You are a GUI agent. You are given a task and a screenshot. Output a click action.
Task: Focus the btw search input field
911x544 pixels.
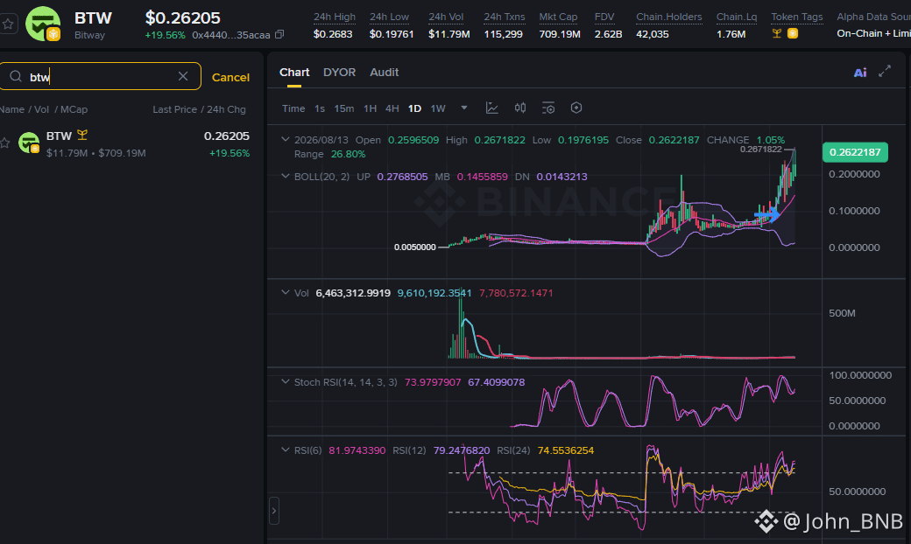coord(101,77)
